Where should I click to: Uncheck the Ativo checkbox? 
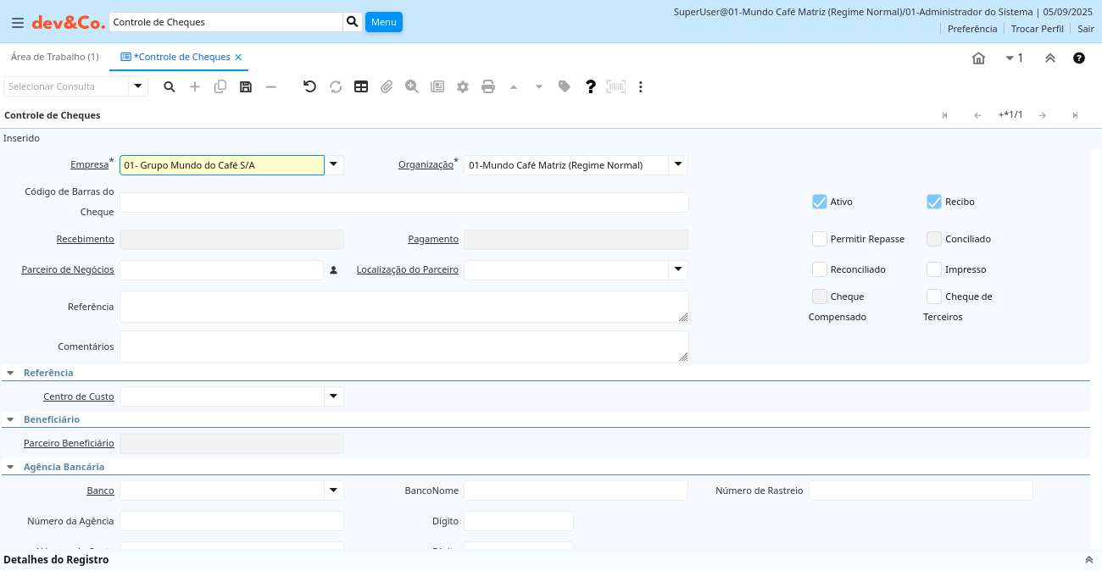819,202
